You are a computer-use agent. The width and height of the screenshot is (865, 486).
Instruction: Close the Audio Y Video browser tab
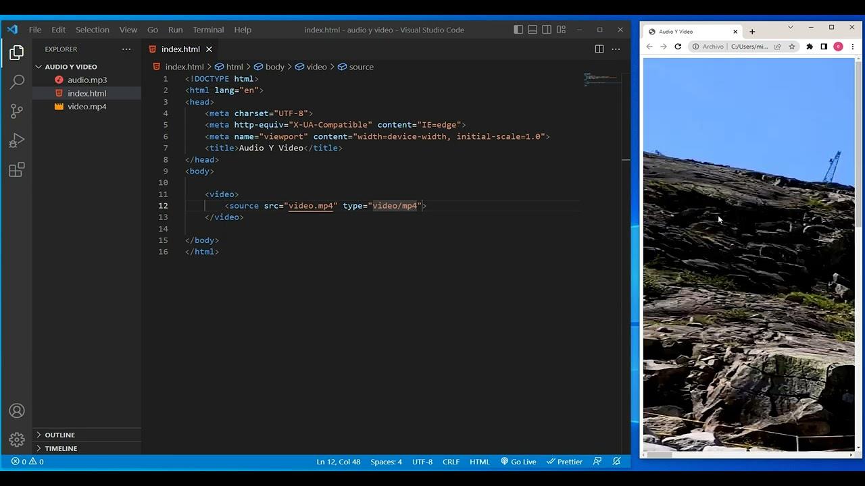click(735, 32)
